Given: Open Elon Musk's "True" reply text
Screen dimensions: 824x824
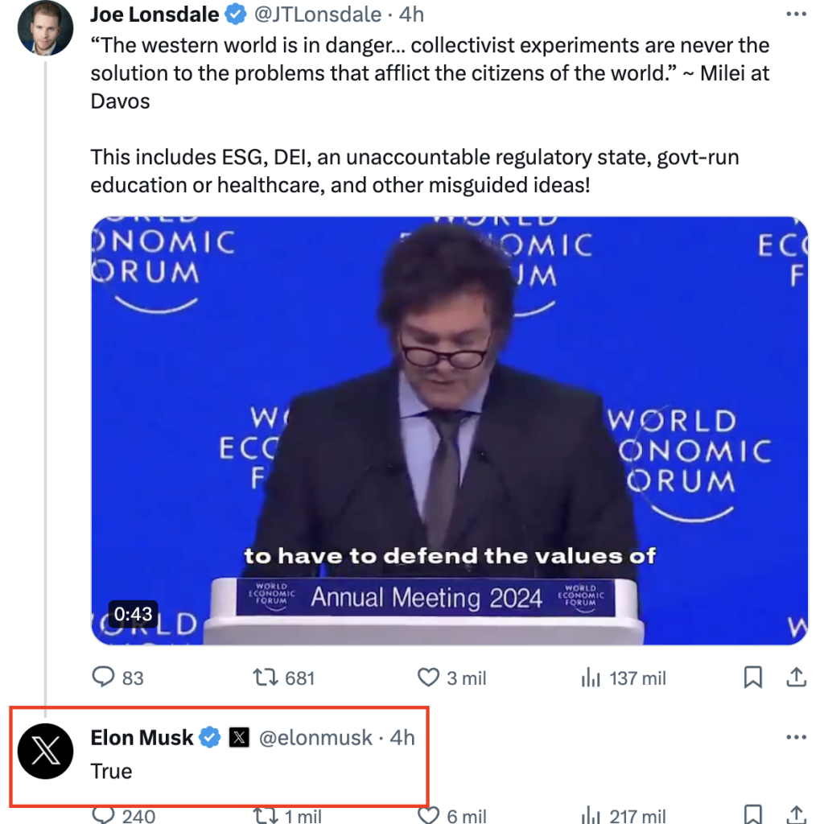Looking at the screenshot, I should coord(111,771).
